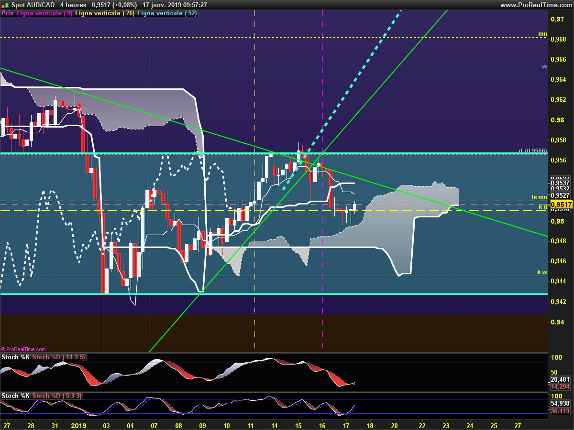574x430 pixels.
Task: Click the red 36,413 stochastic value tag
Action: pos(560,411)
